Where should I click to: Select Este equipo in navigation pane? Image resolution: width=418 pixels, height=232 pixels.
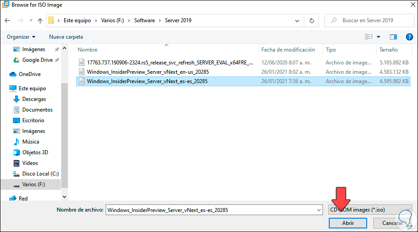pos(32,88)
